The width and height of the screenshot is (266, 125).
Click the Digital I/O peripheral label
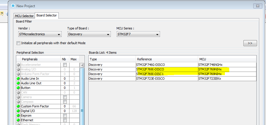(x=28, y=111)
